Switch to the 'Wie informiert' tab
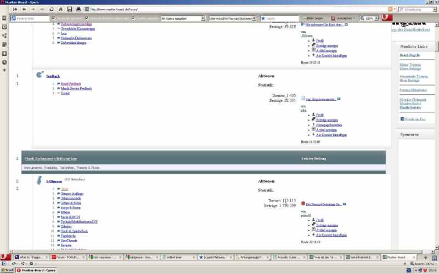Screen dimensions: 439x274 point(363,257)
